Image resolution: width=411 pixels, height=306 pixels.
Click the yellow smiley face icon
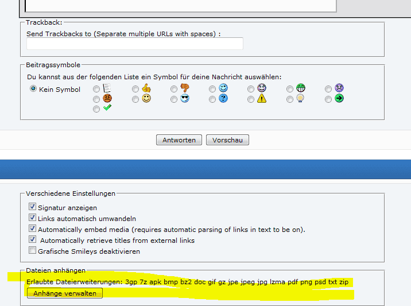[x=146, y=98]
